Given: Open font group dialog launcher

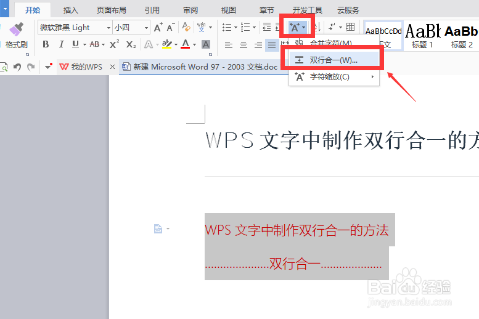Looking at the screenshot, I should [210, 54].
